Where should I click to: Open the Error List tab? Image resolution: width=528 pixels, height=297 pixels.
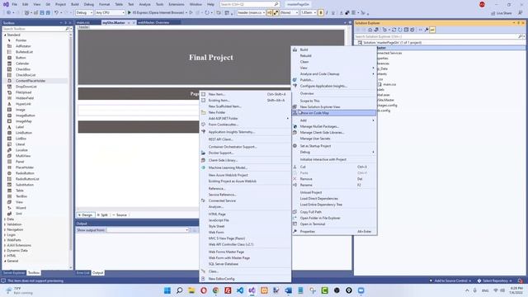(x=82, y=273)
